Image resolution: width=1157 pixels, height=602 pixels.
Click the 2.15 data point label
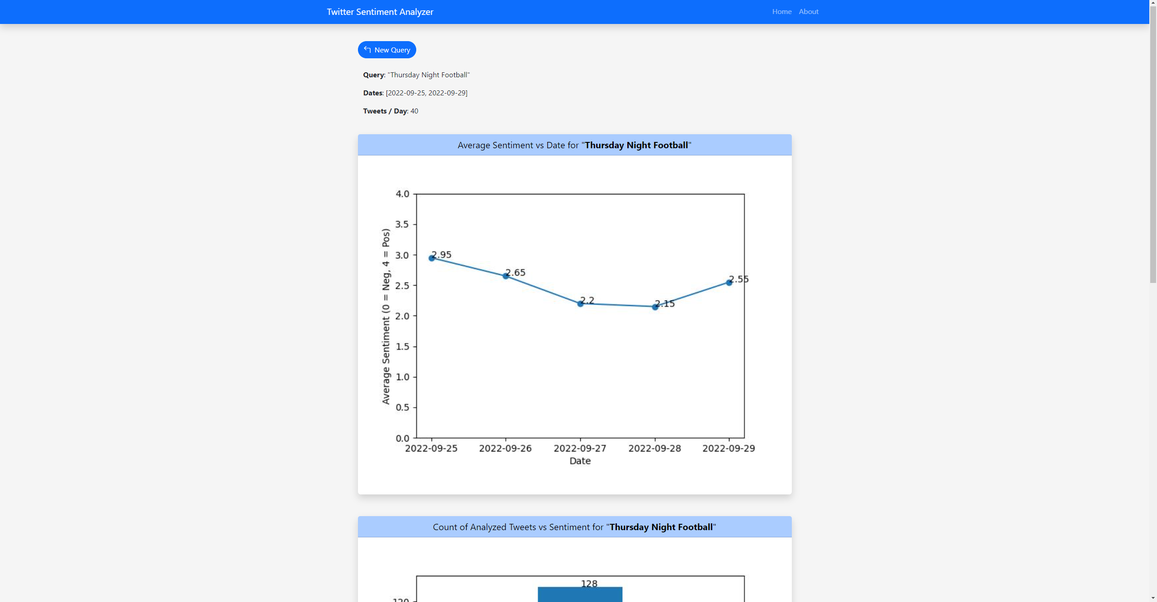pyautogui.click(x=665, y=303)
